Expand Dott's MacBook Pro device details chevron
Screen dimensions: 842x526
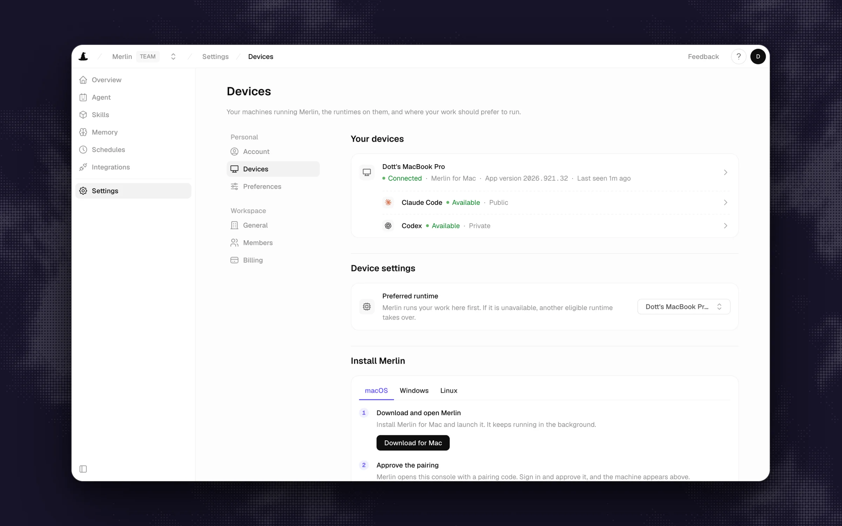click(726, 172)
